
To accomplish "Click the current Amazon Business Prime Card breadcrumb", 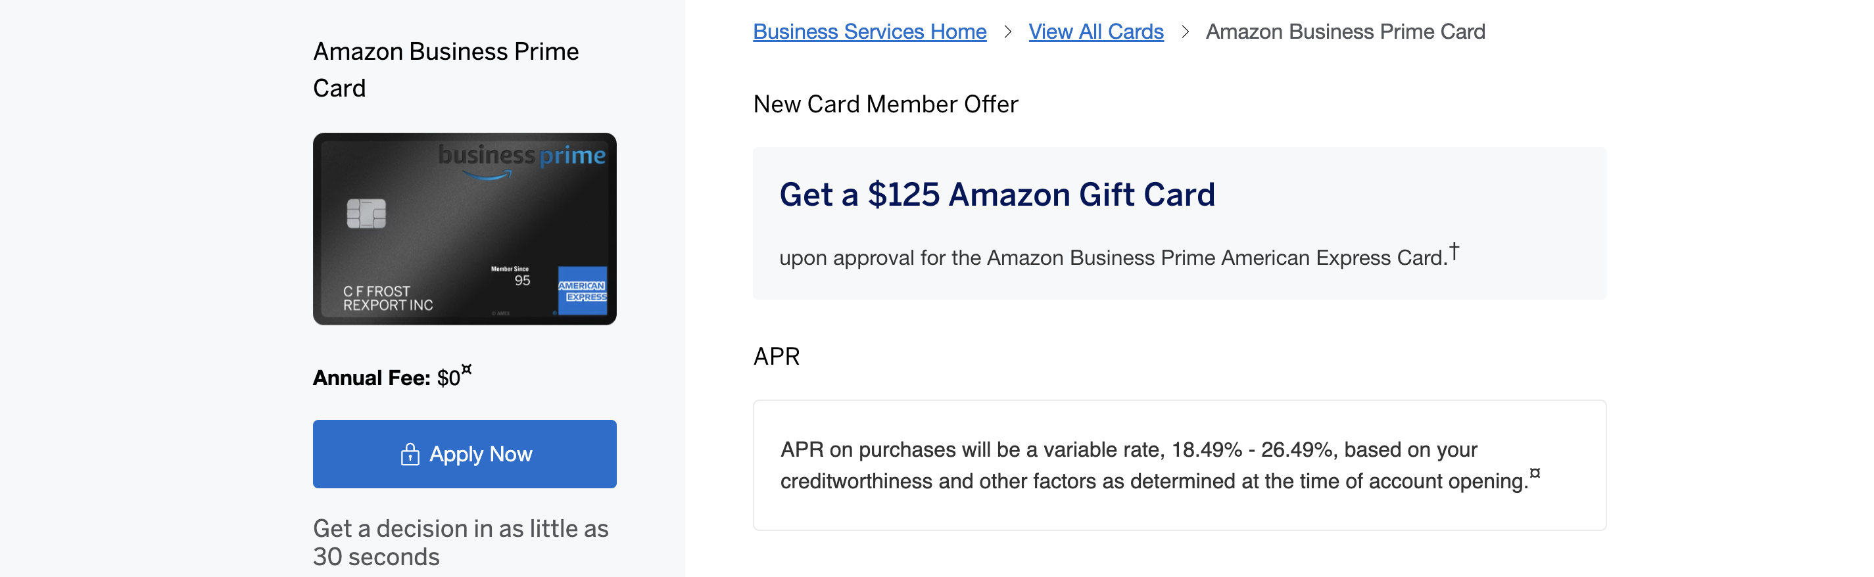I will pyautogui.click(x=1345, y=32).
